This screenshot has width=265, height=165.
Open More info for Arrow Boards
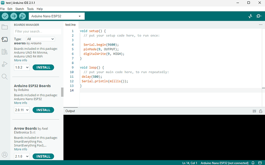pos(20,149)
